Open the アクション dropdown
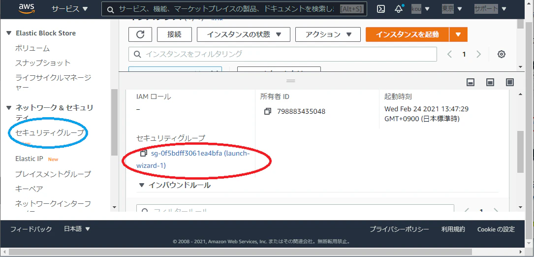The width and height of the screenshot is (534, 257). point(328,34)
